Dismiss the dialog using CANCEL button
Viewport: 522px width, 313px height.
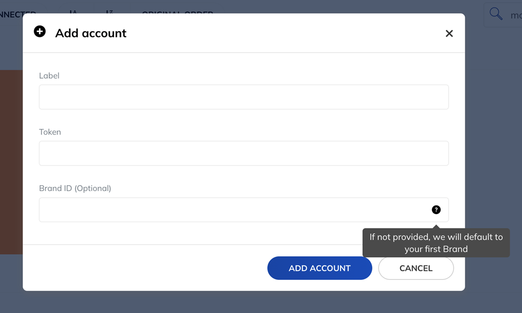(416, 268)
